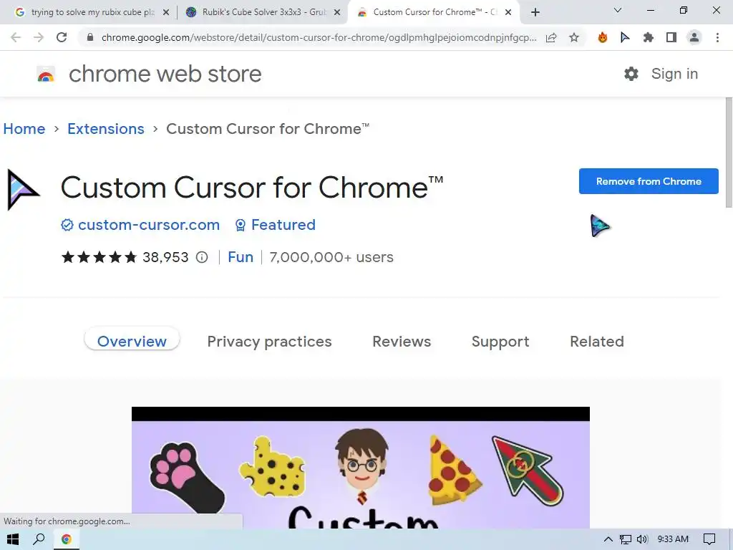Open the volume tray icon
Viewport: 733px width, 550px height.
pos(642,539)
